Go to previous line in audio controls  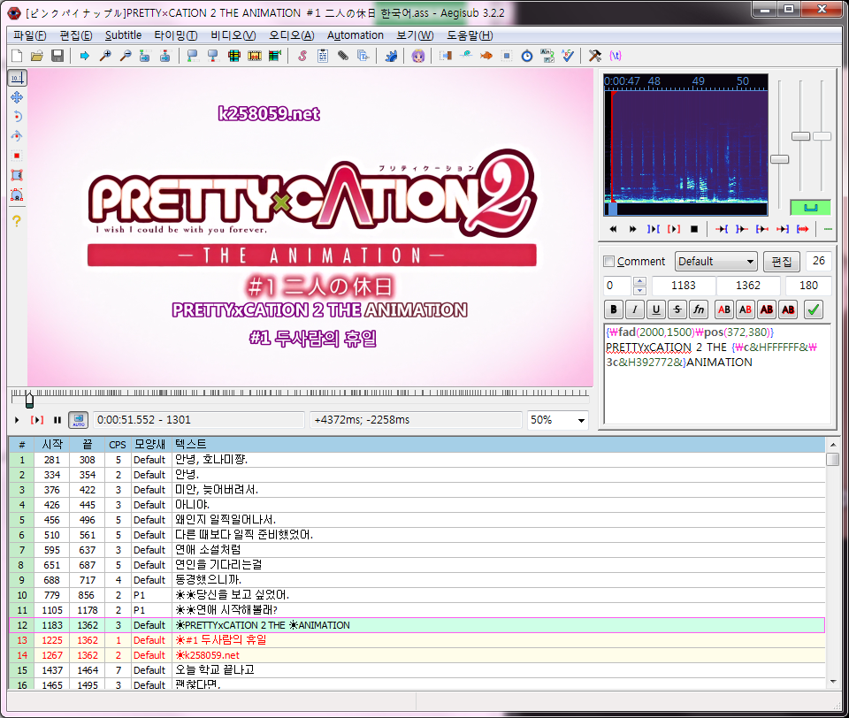[x=613, y=230]
